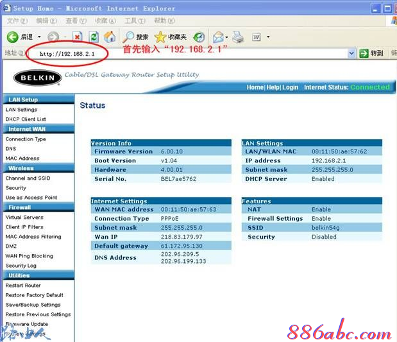The height and width of the screenshot is (342, 397).
Task: Expand the Mail button dropdown arrow
Action: tap(228, 37)
